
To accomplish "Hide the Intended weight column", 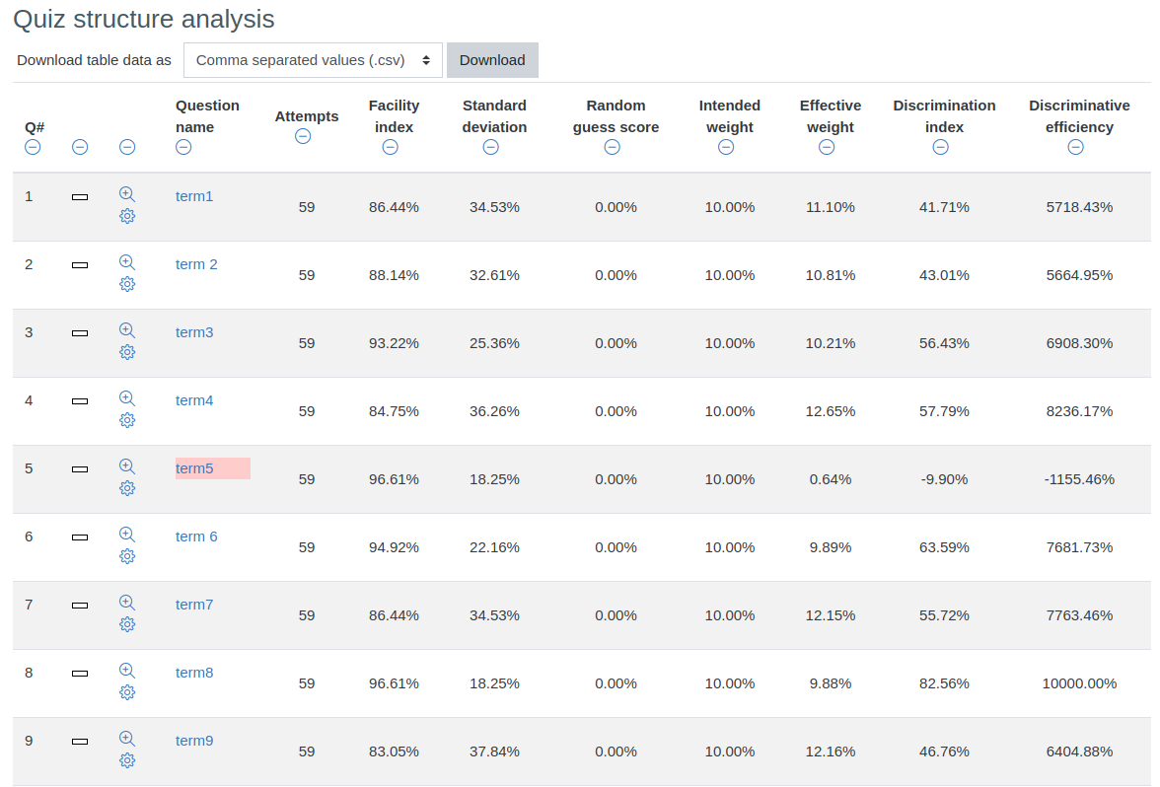I will pyautogui.click(x=726, y=147).
